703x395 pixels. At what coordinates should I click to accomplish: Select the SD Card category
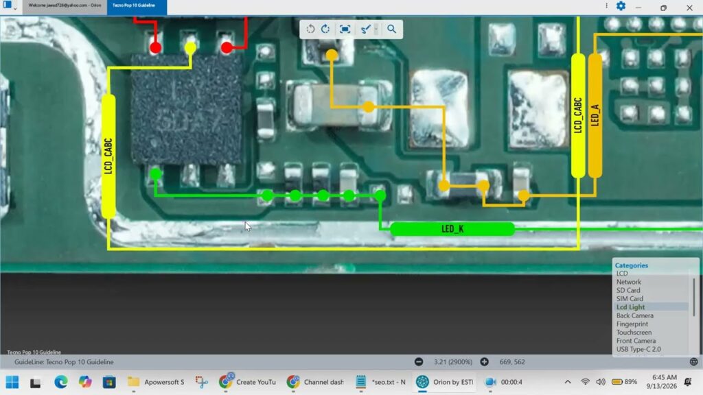[628, 290]
